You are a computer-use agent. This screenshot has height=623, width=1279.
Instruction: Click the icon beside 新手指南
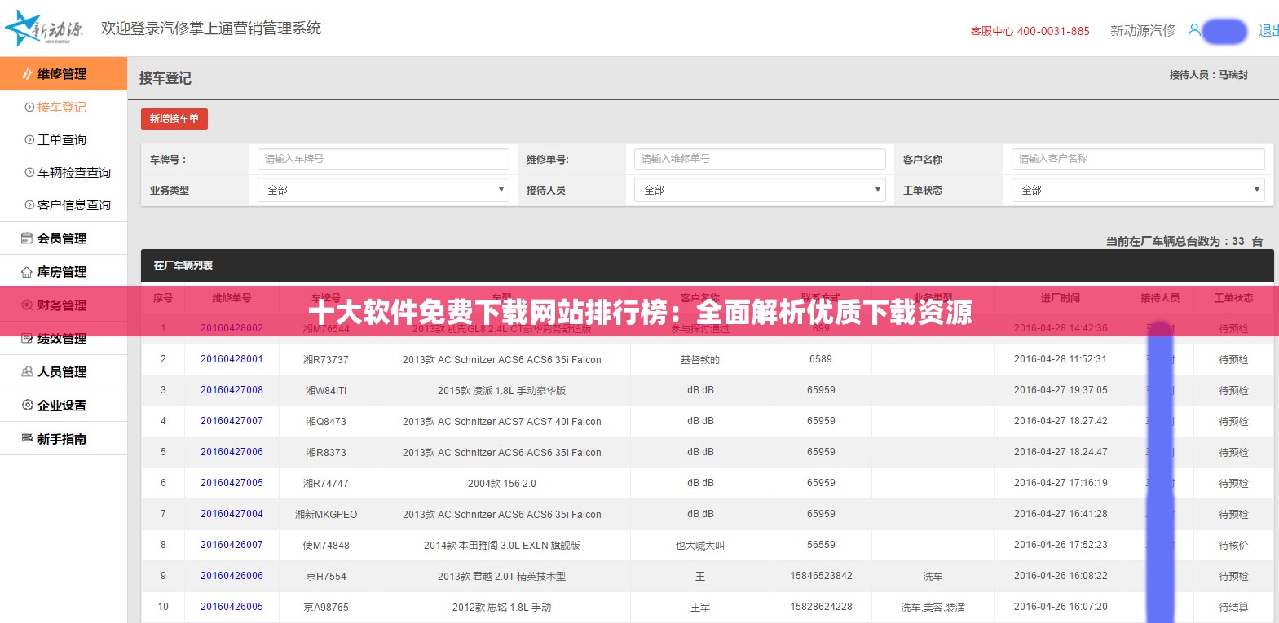pyautogui.click(x=27, y=439)
